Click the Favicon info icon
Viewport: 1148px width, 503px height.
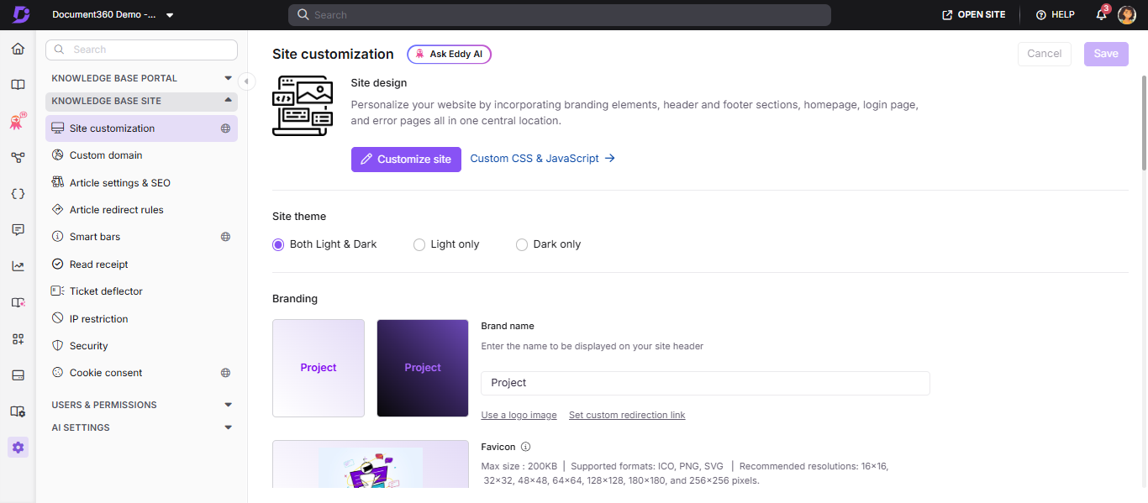pyautogui.click(x=525, y=447)
